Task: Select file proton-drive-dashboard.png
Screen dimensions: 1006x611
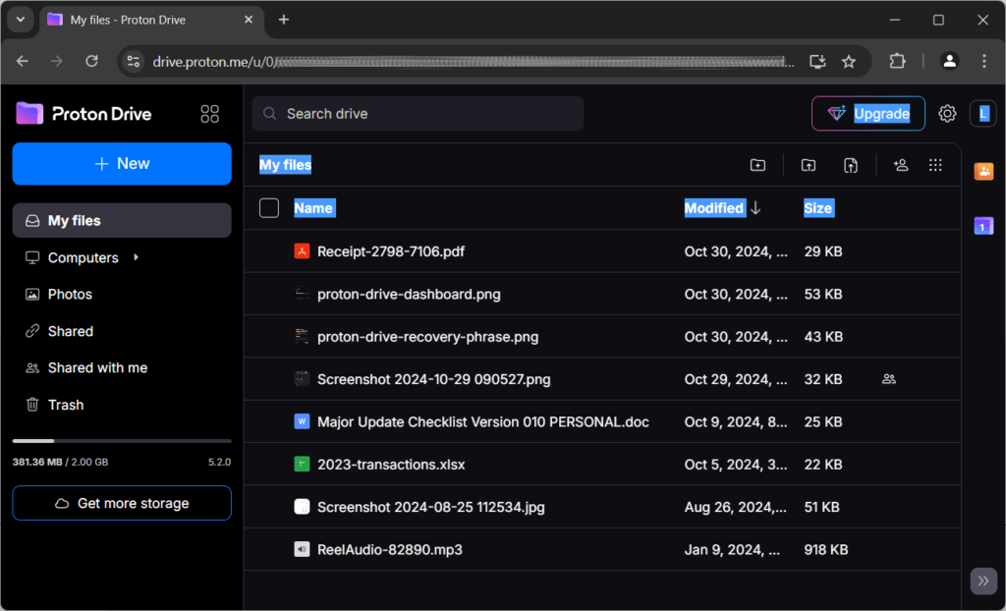Action: pos(602,294)
